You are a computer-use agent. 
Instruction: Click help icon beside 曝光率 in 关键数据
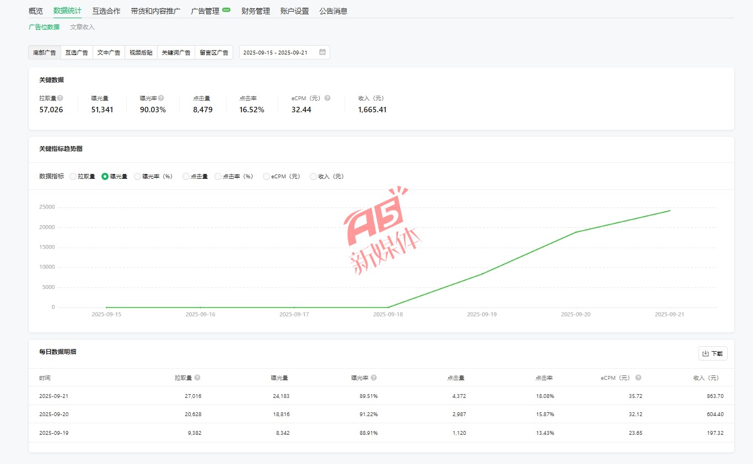(161, 98)
